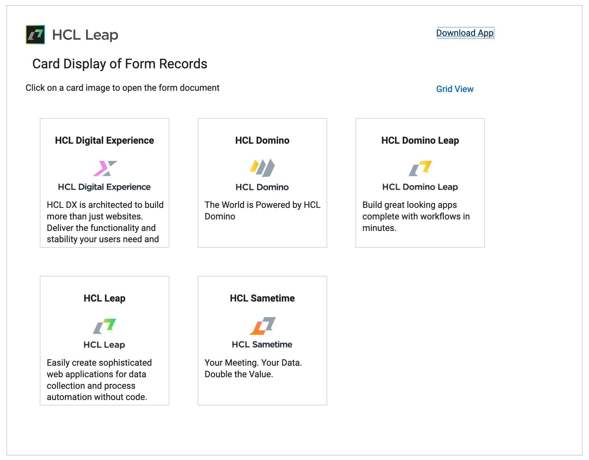Switch to Grid View
Image resolution: width=589 pixels, height=460 pixels.
pos(455,89)
